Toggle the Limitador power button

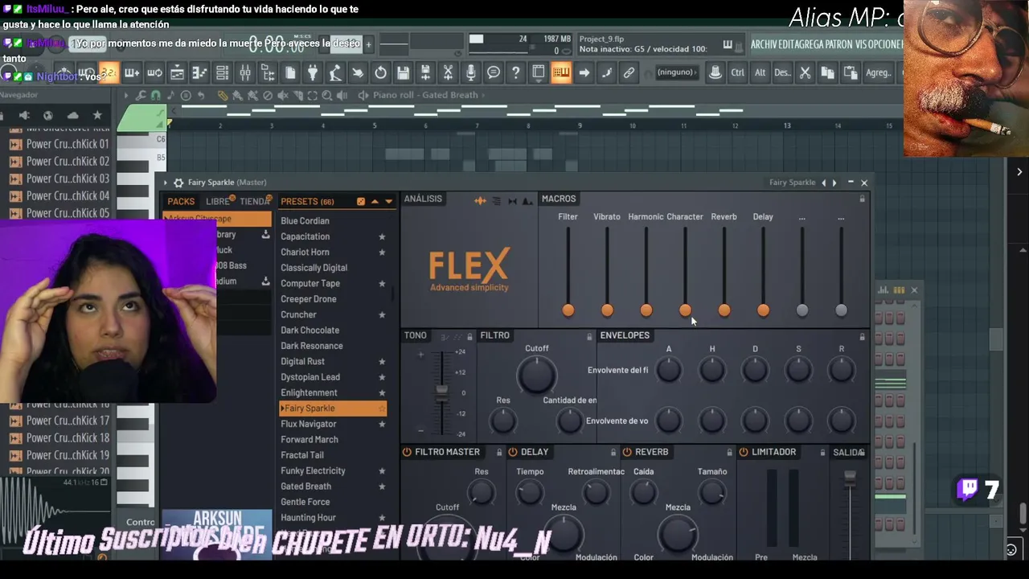744,452
